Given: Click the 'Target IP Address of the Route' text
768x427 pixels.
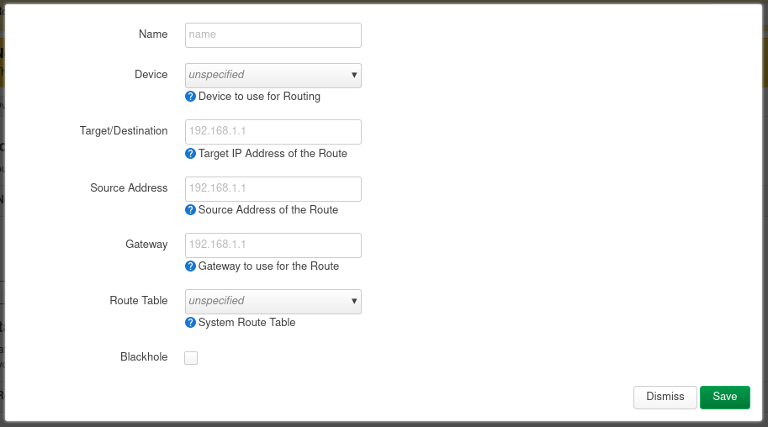Looking at the screenshot, I should pos(273,154).
